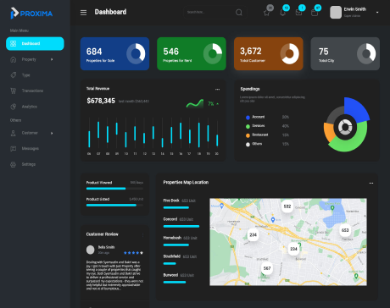The height and width of the screenshot is (308, 390).
Task: Click the Transactions cart icon
Action: pos(13,91)
